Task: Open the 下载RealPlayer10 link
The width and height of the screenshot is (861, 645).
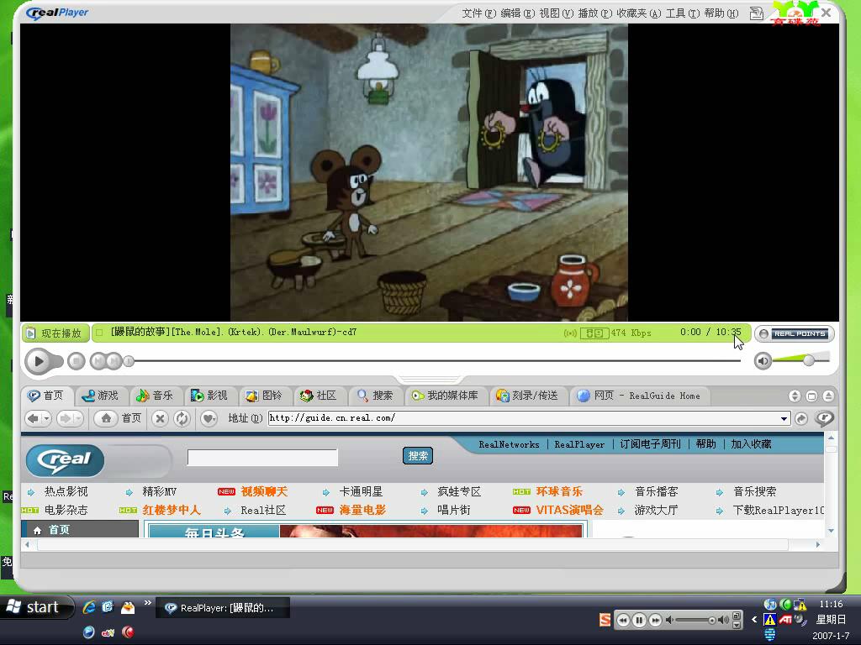Action: (x=778, y=510)
